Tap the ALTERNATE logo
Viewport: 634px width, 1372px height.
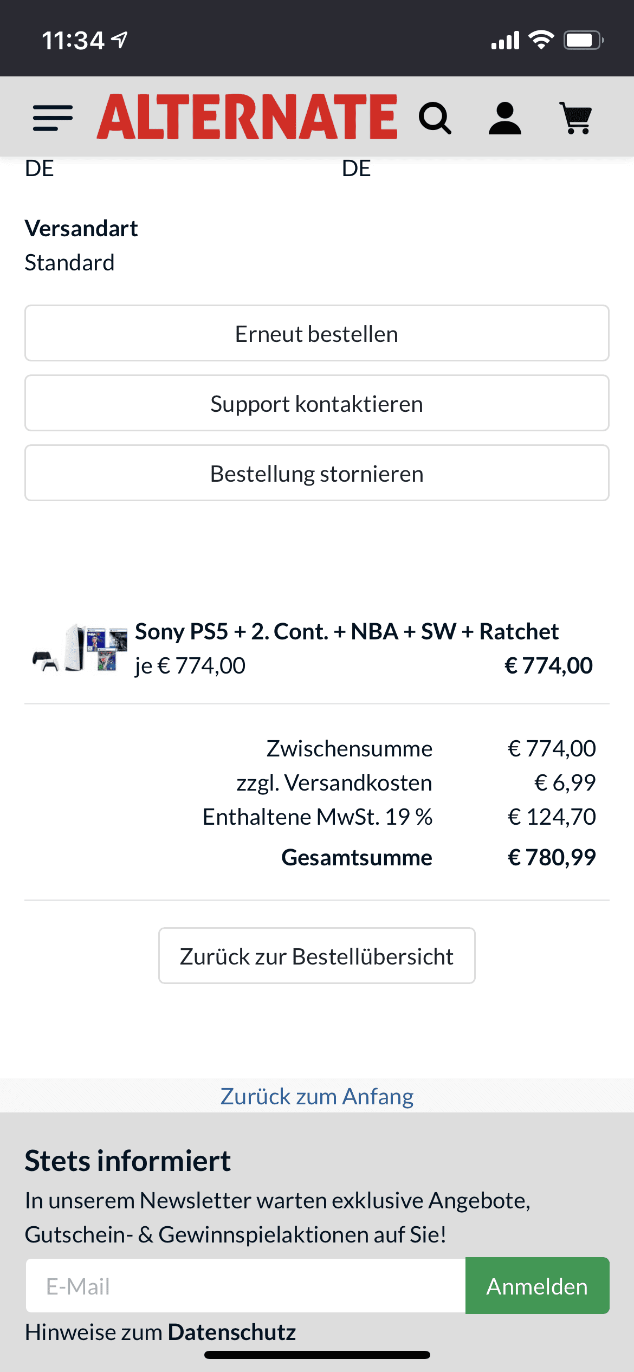(247, 117)
